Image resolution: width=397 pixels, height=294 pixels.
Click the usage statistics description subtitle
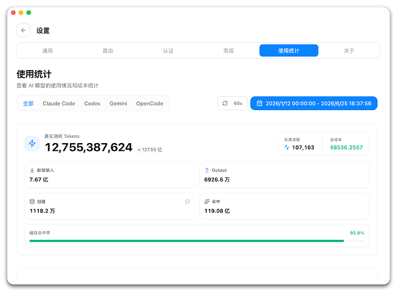58,85
